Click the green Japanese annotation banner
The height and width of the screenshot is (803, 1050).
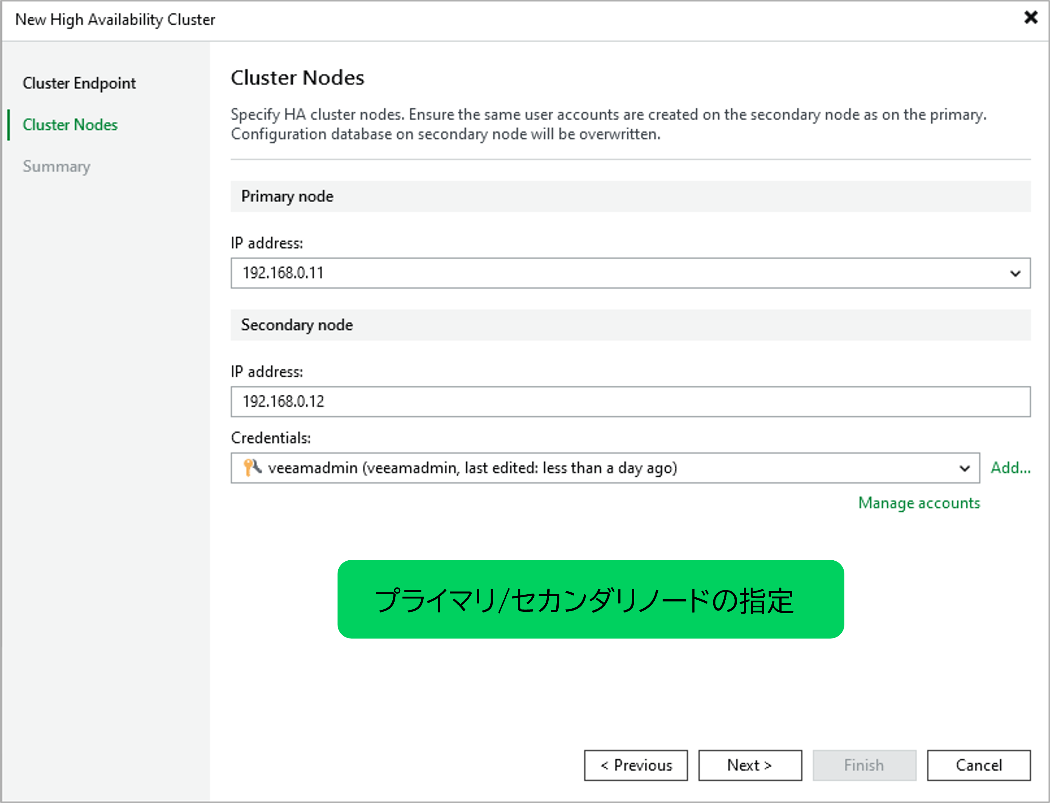pyautogui.click(x=590, y=599)
